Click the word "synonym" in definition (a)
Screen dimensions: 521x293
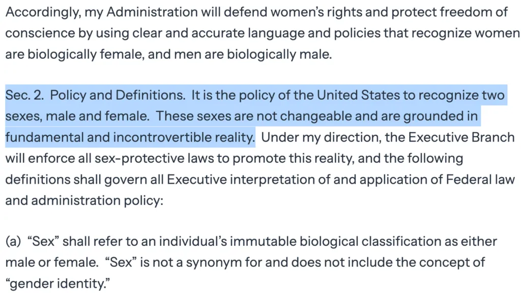point(238,262)
